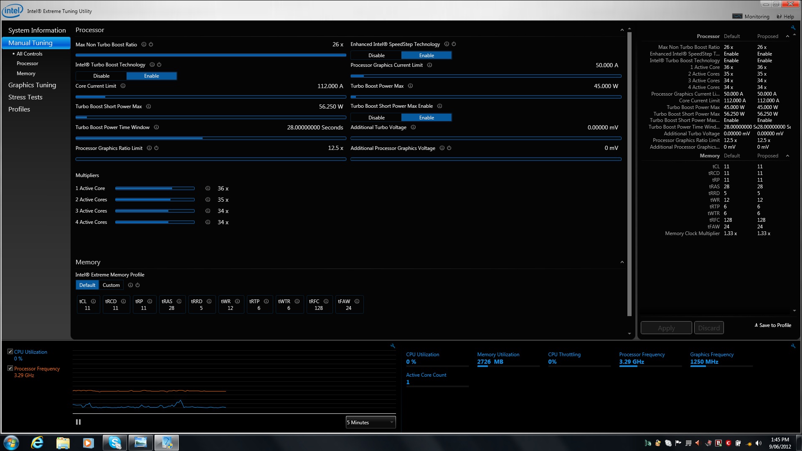Select Custom memory profile
The height and width of the screenshot is (451, 802).
click(111, 285)
